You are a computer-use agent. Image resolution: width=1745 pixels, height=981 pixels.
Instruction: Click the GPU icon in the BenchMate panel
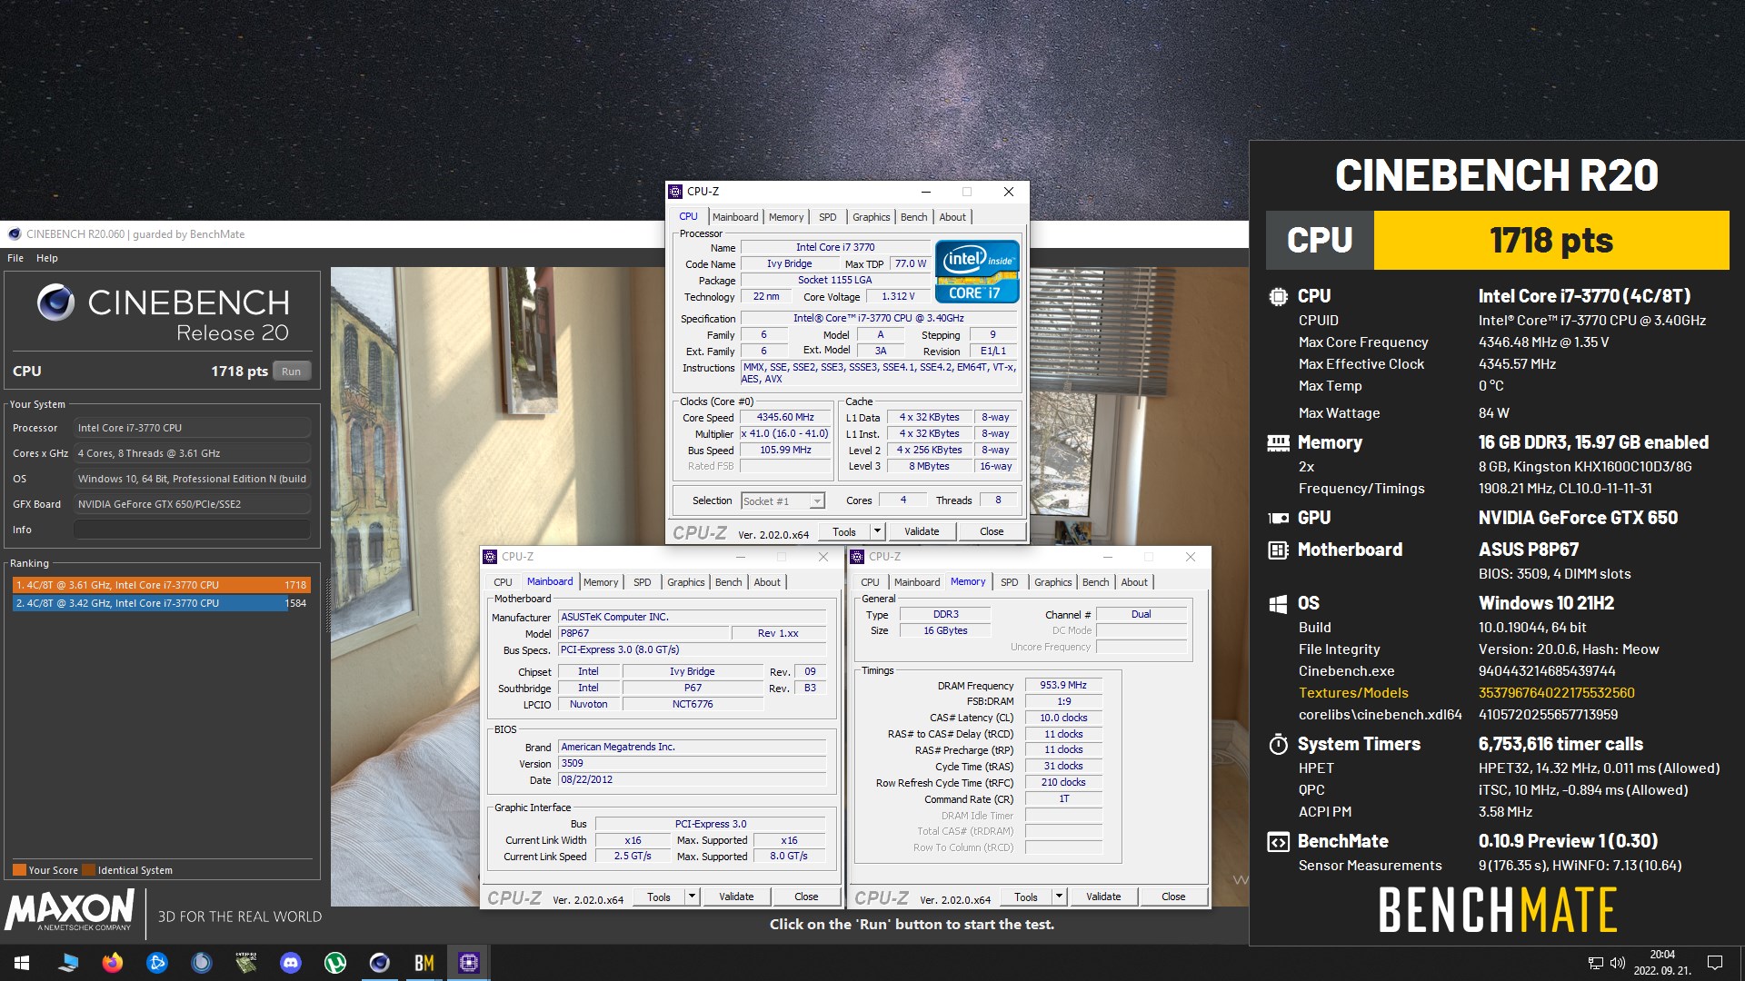tap(1278, 518)
